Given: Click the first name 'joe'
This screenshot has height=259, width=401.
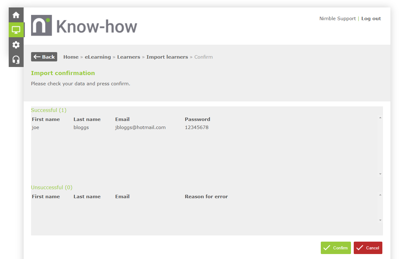Looking at the screenshot, I should click(35, 127).
